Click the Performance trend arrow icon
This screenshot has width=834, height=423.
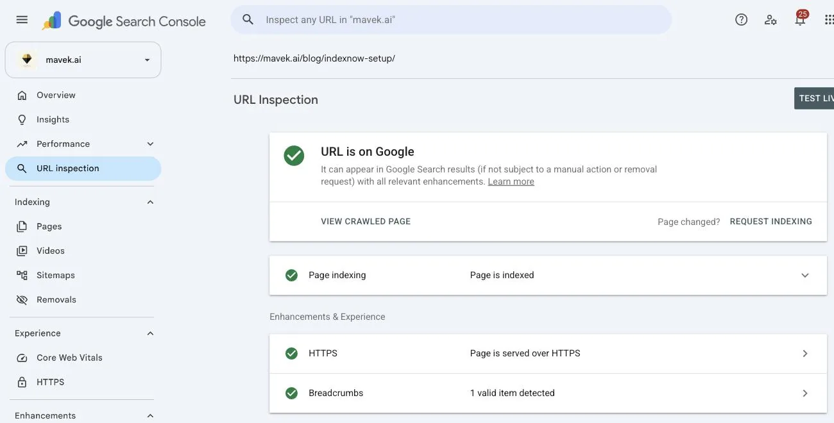coord(22,144)
